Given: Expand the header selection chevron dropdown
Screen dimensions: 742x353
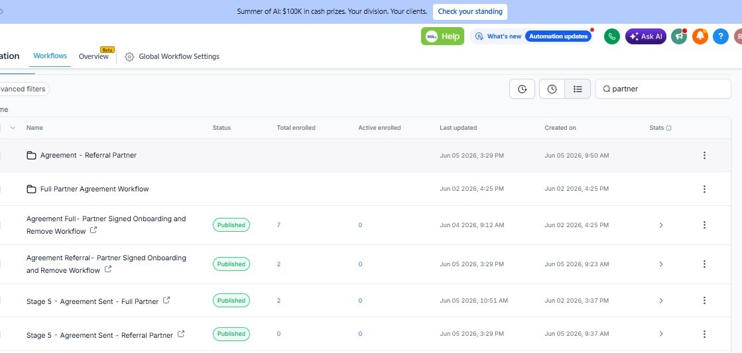Looking at the screenshot, I should click(x=13, y=128).
